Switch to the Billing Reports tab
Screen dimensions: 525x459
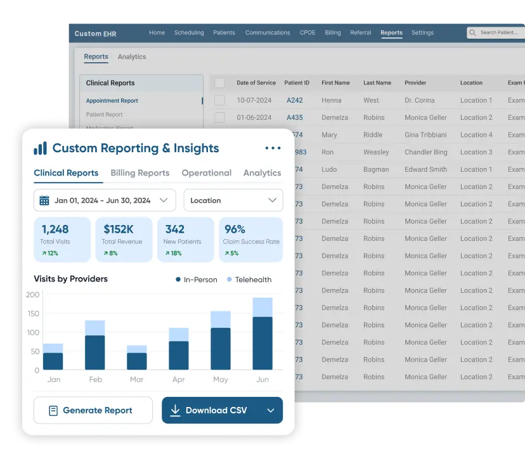point(140,172)
